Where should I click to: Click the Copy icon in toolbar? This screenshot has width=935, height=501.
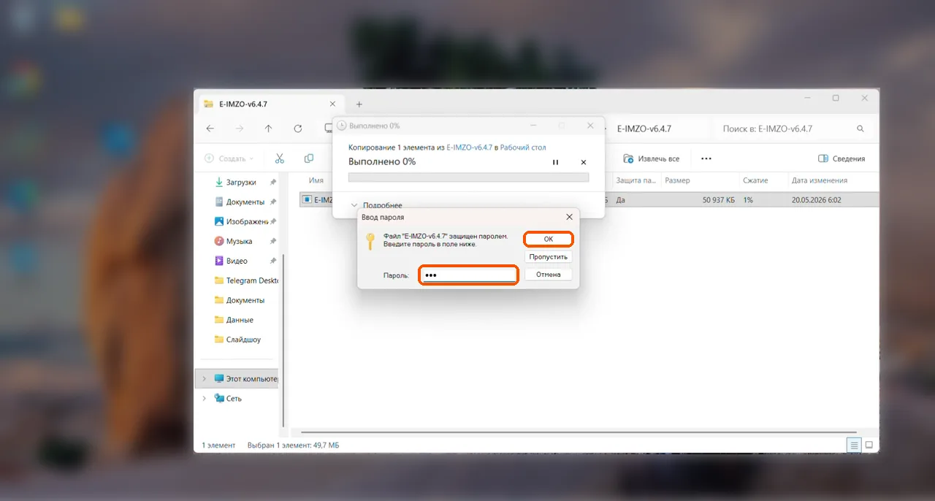tap(309, 158)
